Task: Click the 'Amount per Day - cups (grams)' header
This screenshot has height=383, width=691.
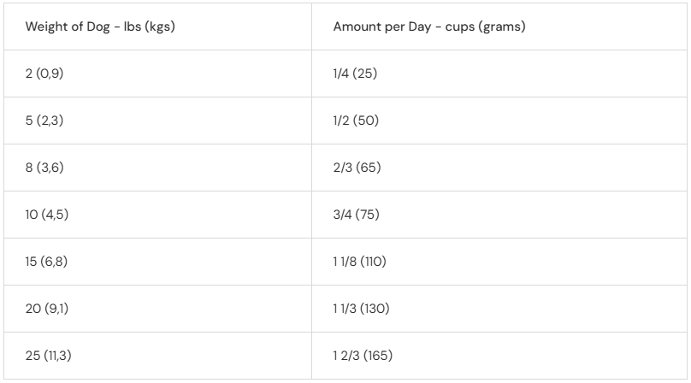Action: tap(499, 27)
